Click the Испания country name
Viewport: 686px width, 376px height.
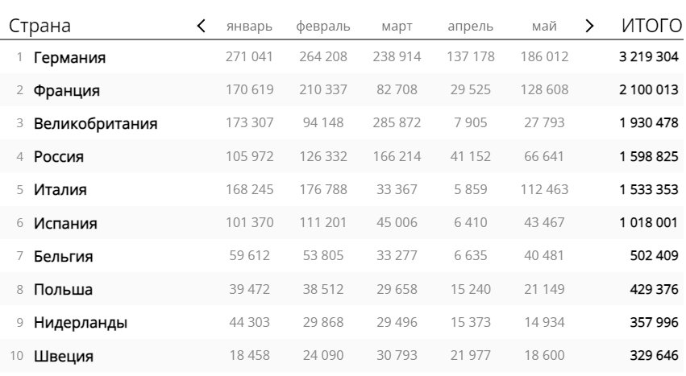click(x=65, y=223)
